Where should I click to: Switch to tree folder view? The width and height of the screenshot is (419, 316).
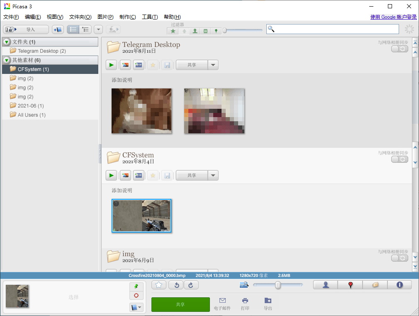[x=85, y=29]
